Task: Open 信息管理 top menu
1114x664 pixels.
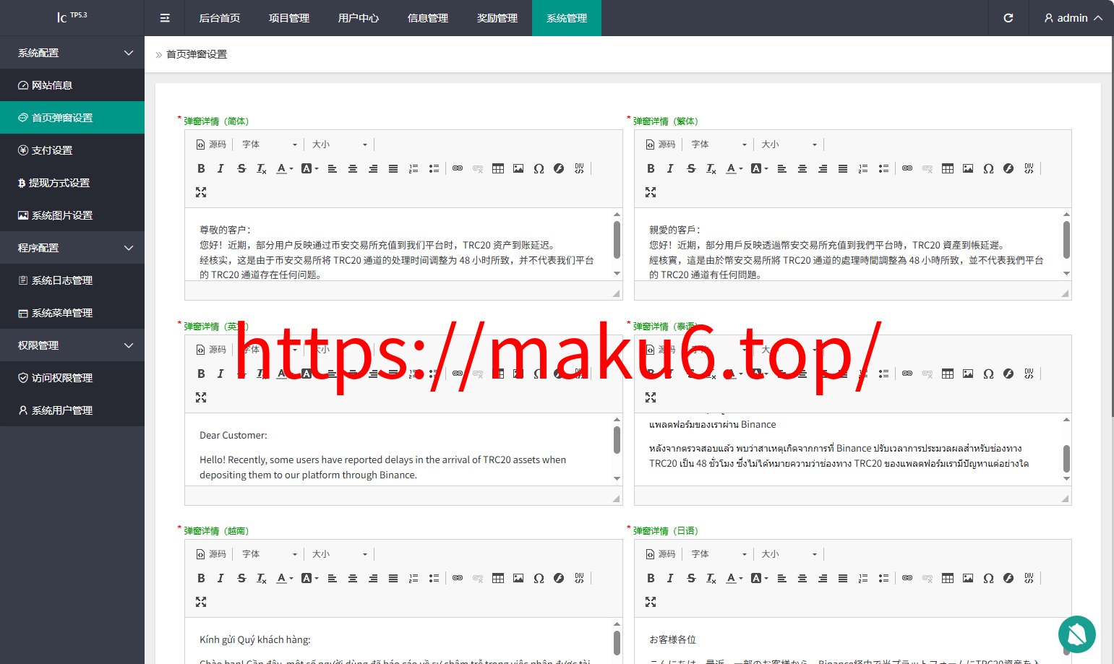Action: [428, 18]
